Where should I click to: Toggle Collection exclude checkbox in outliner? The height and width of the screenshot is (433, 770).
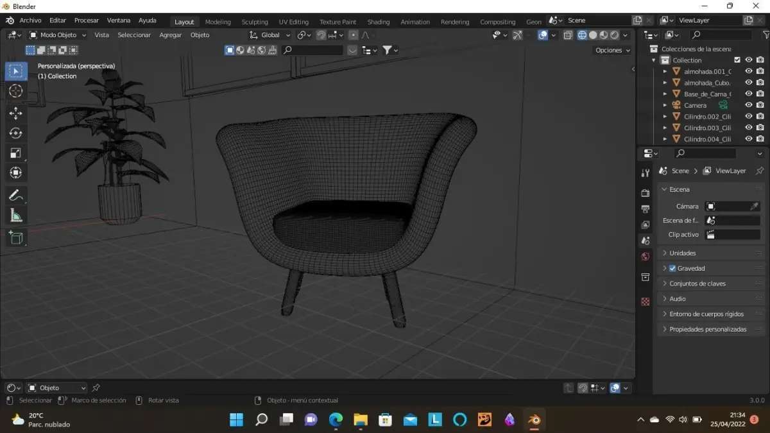[x=737, y=60]
